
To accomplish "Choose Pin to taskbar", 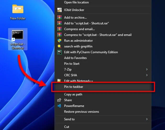I will pos(74,86).
